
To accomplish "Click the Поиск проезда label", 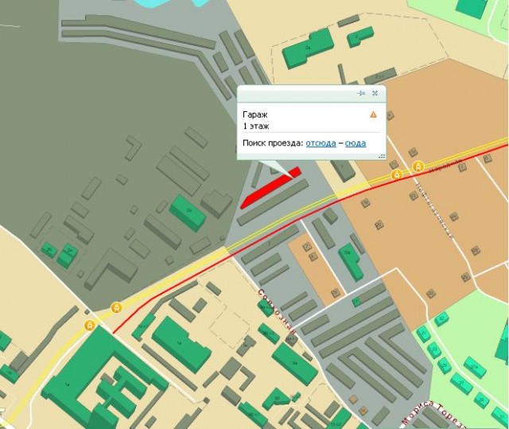I will 273,143.
